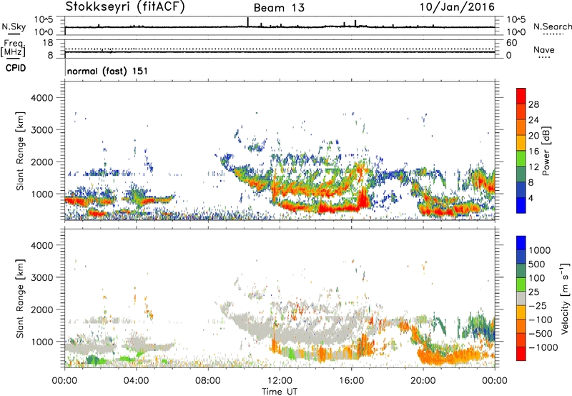The image size is (572, 396).
Task: Click the 2000 km tick in velocity panel
Action: pos(42,310)
